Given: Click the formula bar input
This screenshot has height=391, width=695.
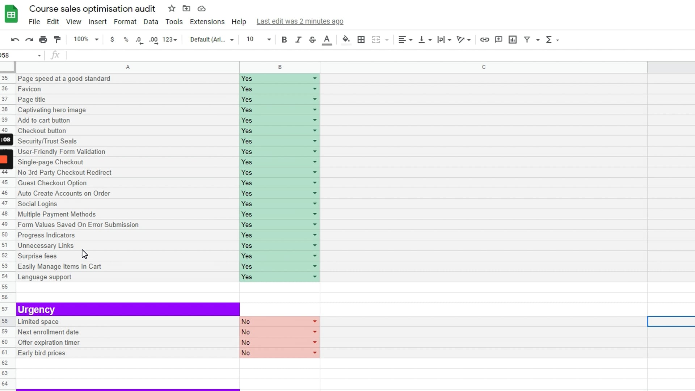Looking at the screenshot, I should tap(380, 55).
